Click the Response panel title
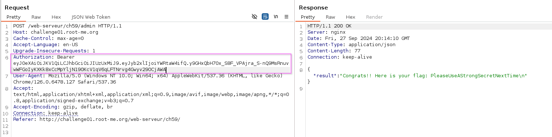This screenshot has height=137, width=552. click(313, 7)
